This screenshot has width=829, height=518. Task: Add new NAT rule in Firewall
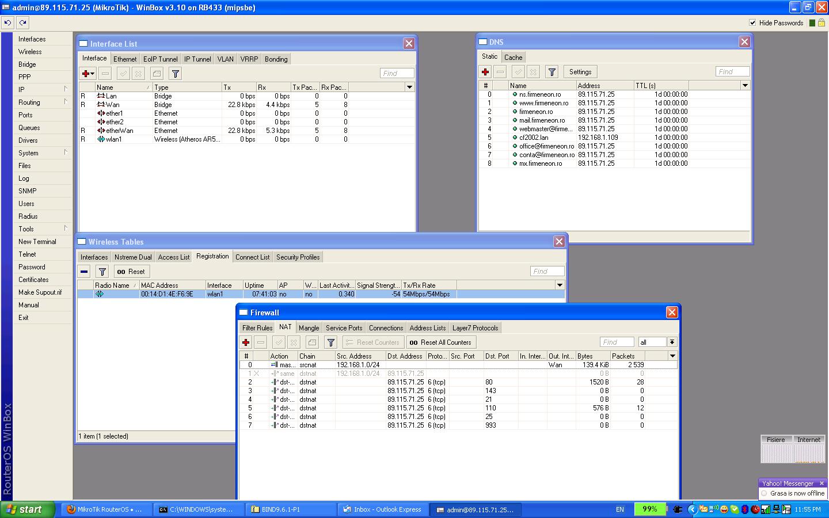click(246, 342)
